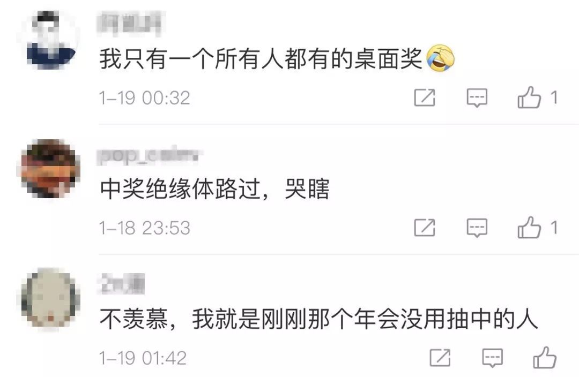This screenshot has width=579, height=377.
Task: Share the 中奖绝缘体路过 comment
Action: pyautogui.click(x=425, y=227)
